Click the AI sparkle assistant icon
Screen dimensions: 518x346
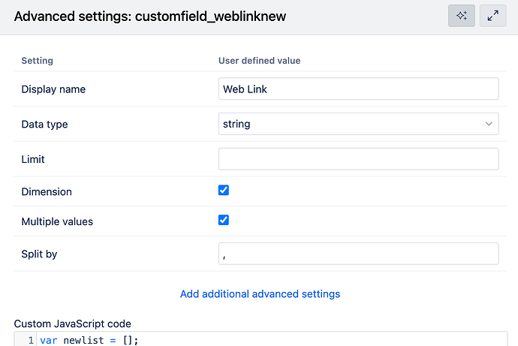(462, 16)
